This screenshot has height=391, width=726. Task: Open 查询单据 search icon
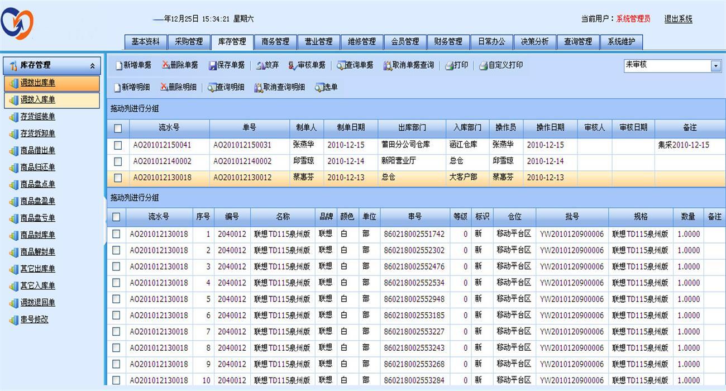pyautogui.click(x=341, y=65)
